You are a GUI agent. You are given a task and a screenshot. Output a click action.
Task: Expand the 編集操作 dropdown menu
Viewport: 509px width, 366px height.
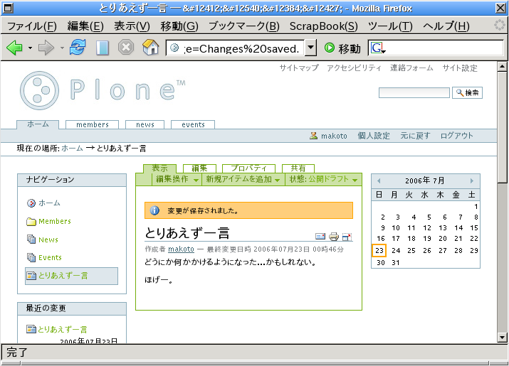[177, 180]
